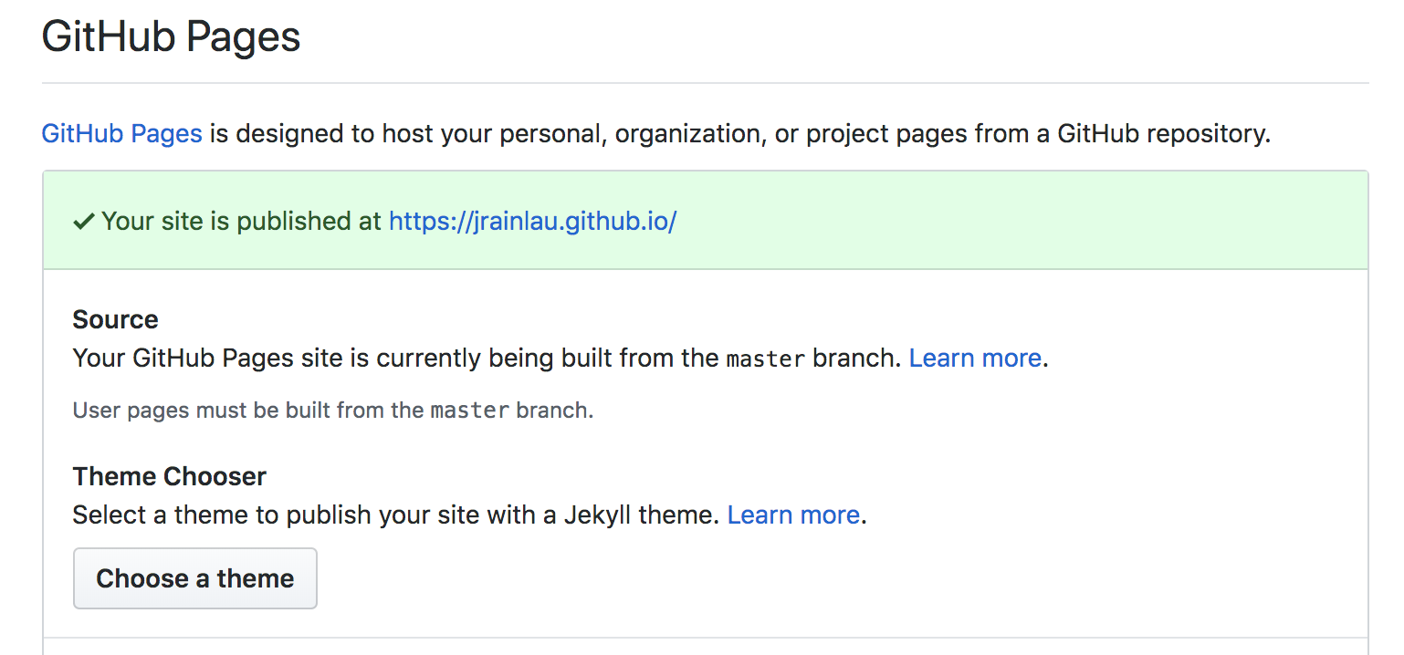Click the 'Your site is published at' text
Screen dimensions: 1404x655
click(x=242, y=222)
